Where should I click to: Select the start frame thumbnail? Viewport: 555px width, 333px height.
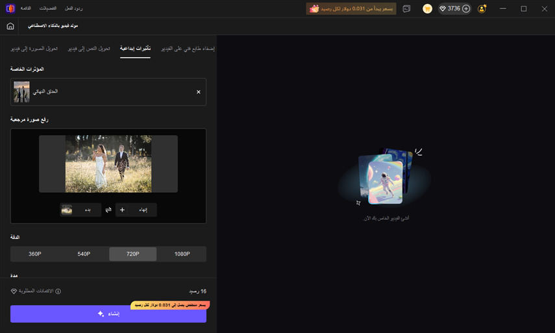tap(67, 210)
